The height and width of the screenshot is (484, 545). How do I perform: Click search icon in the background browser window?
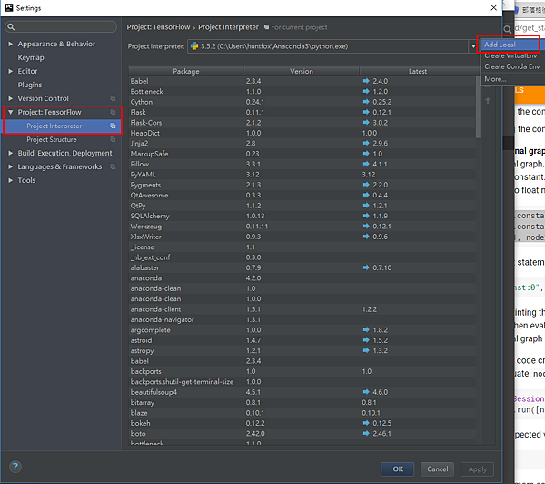pos(508,29)
